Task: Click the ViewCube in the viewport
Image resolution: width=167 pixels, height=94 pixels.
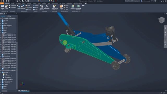Action: [162, 20]
